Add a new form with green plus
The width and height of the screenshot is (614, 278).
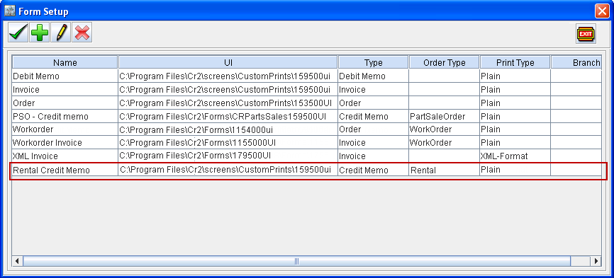click(40, 33)
